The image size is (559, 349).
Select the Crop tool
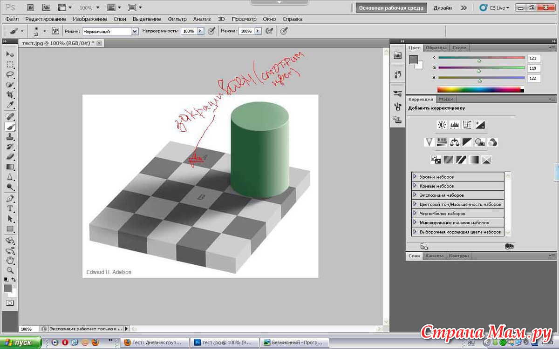(x=10, y=94)
